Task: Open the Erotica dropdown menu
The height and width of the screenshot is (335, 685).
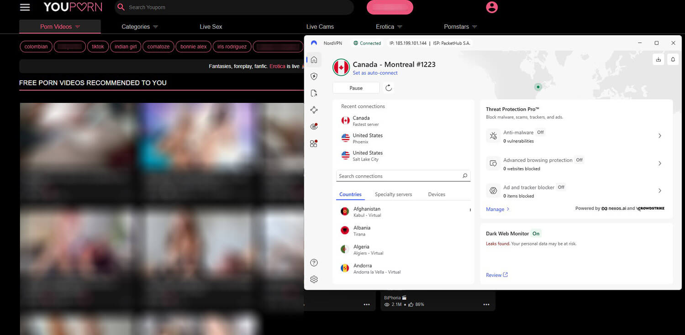Action: 388,26
